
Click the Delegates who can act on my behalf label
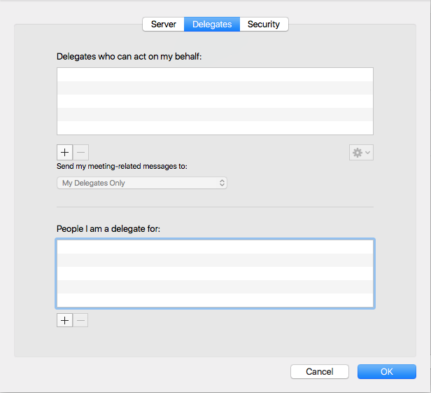(x=129, y=56)
